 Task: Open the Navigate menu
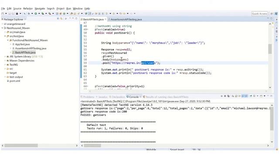pos(40,9)
